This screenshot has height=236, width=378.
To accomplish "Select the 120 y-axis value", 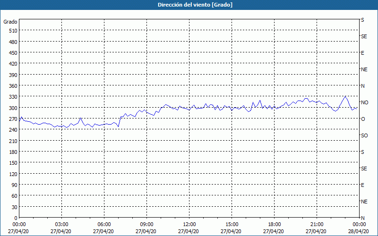I will [x=13, y=174].
